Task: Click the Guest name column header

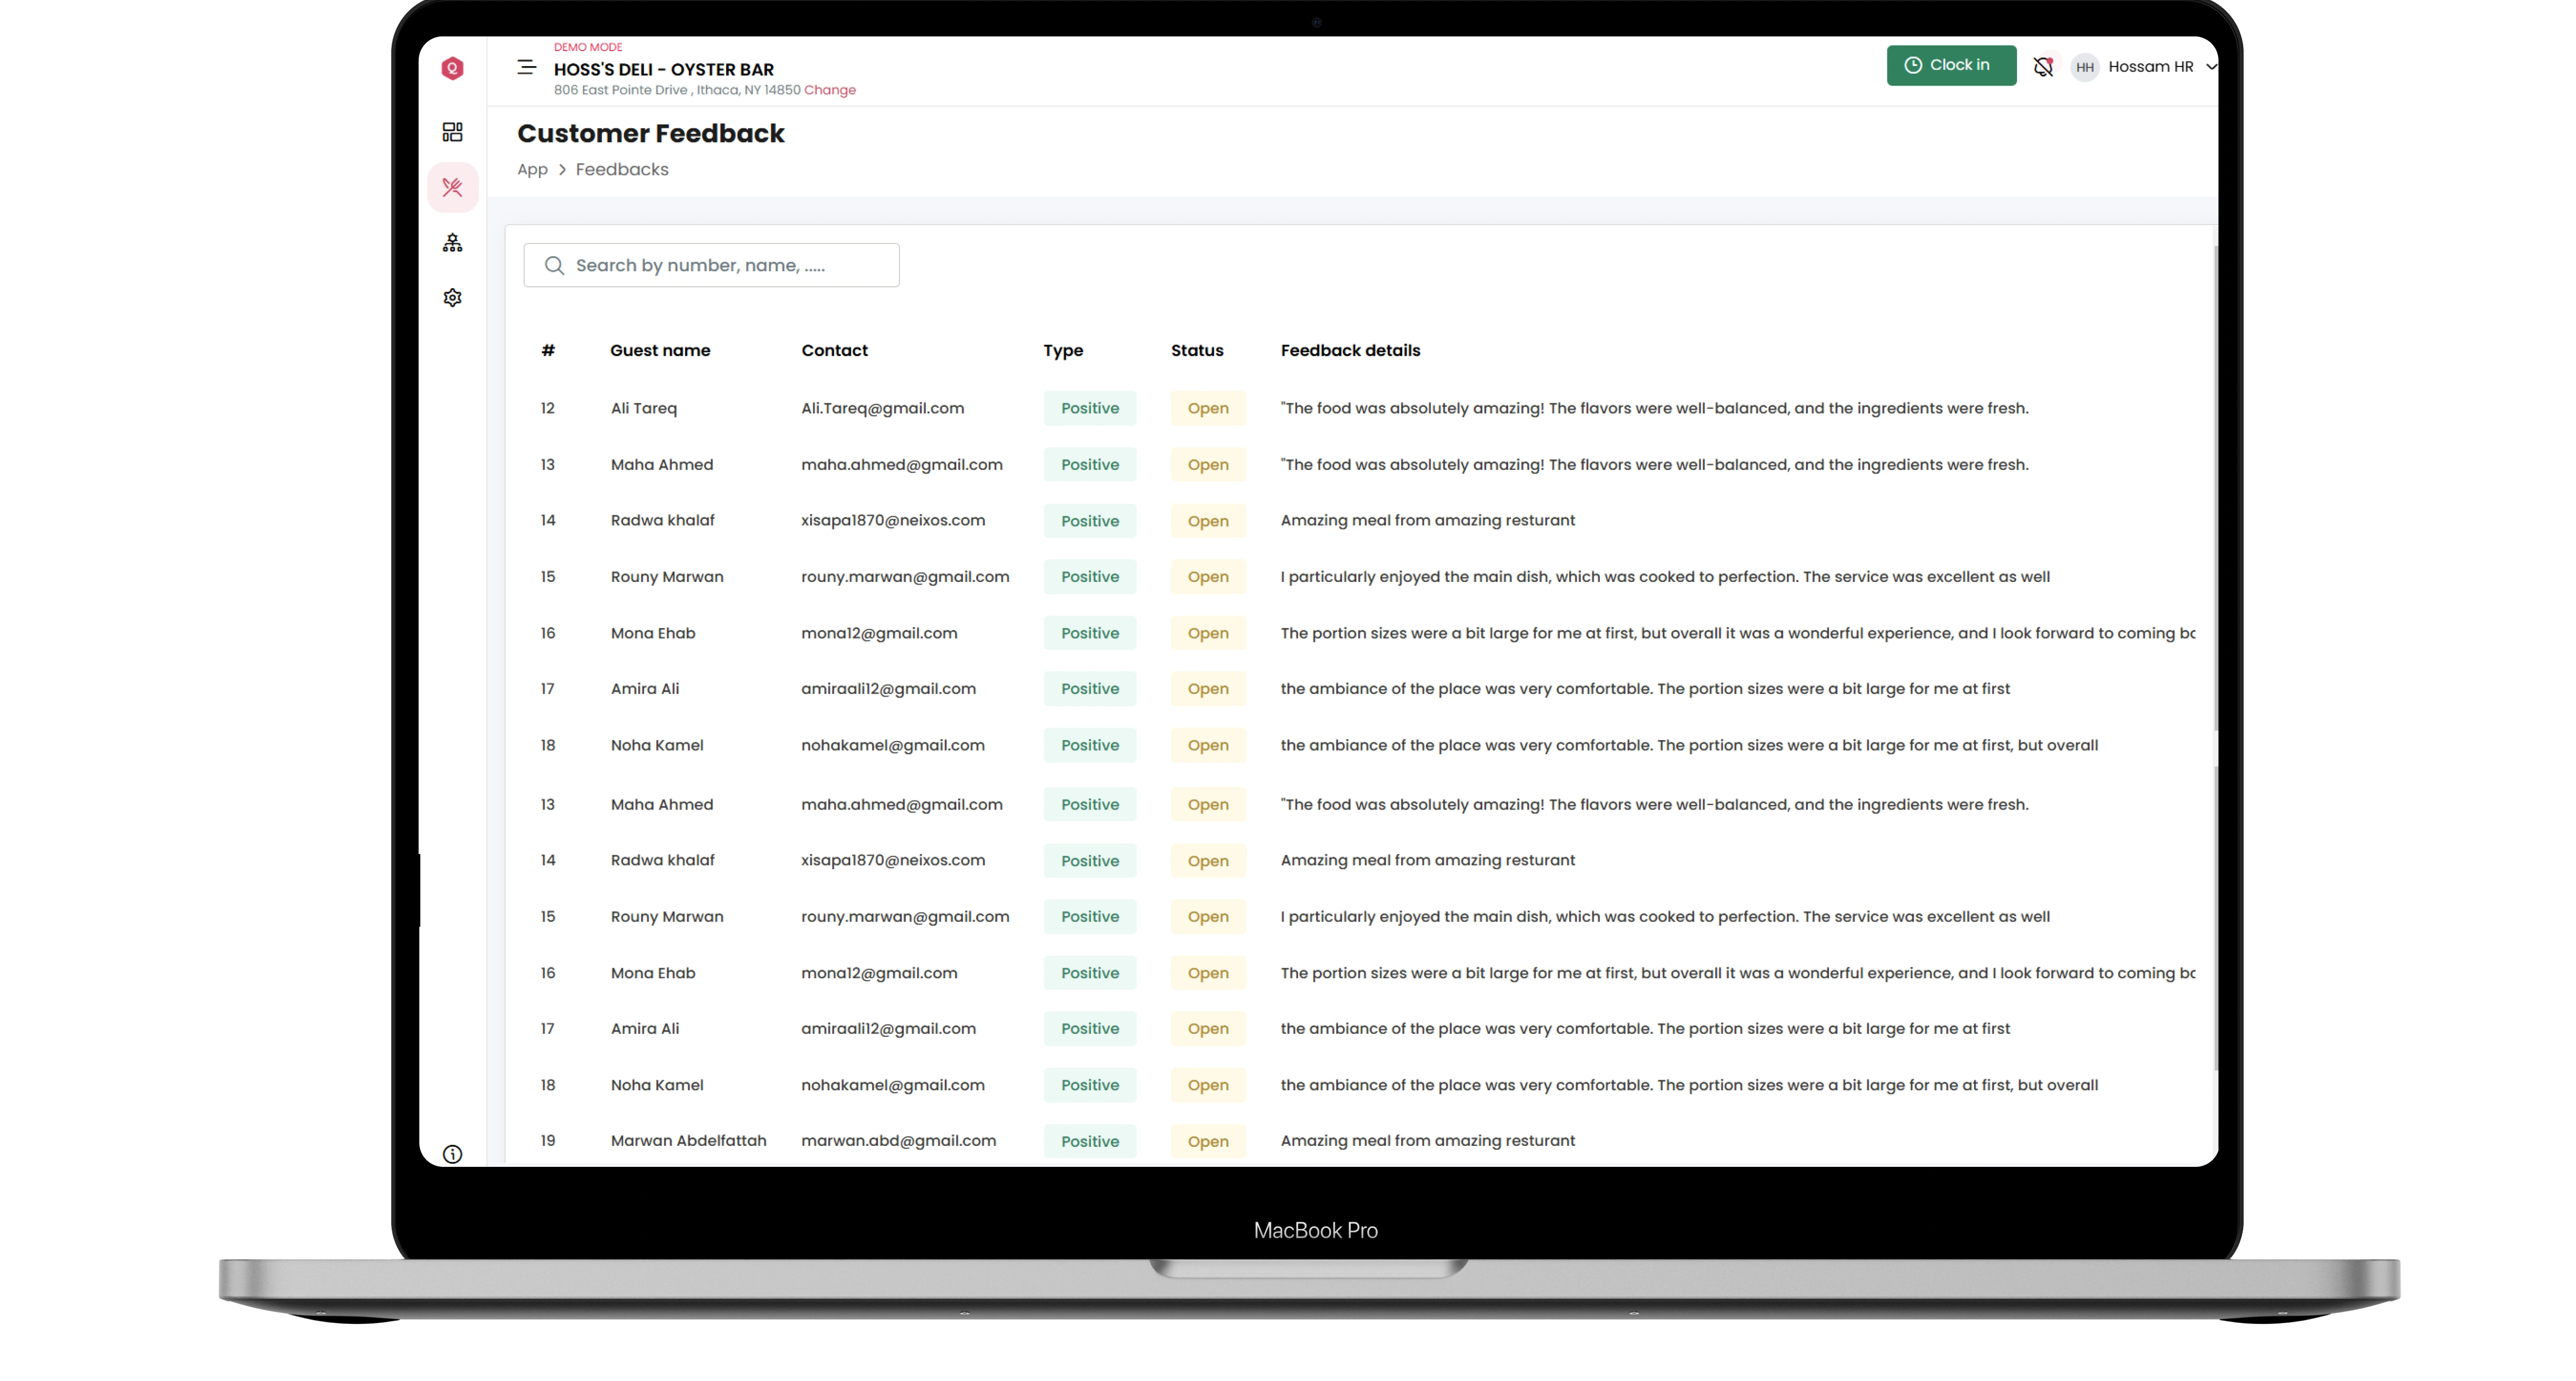Action: [660, 350]
